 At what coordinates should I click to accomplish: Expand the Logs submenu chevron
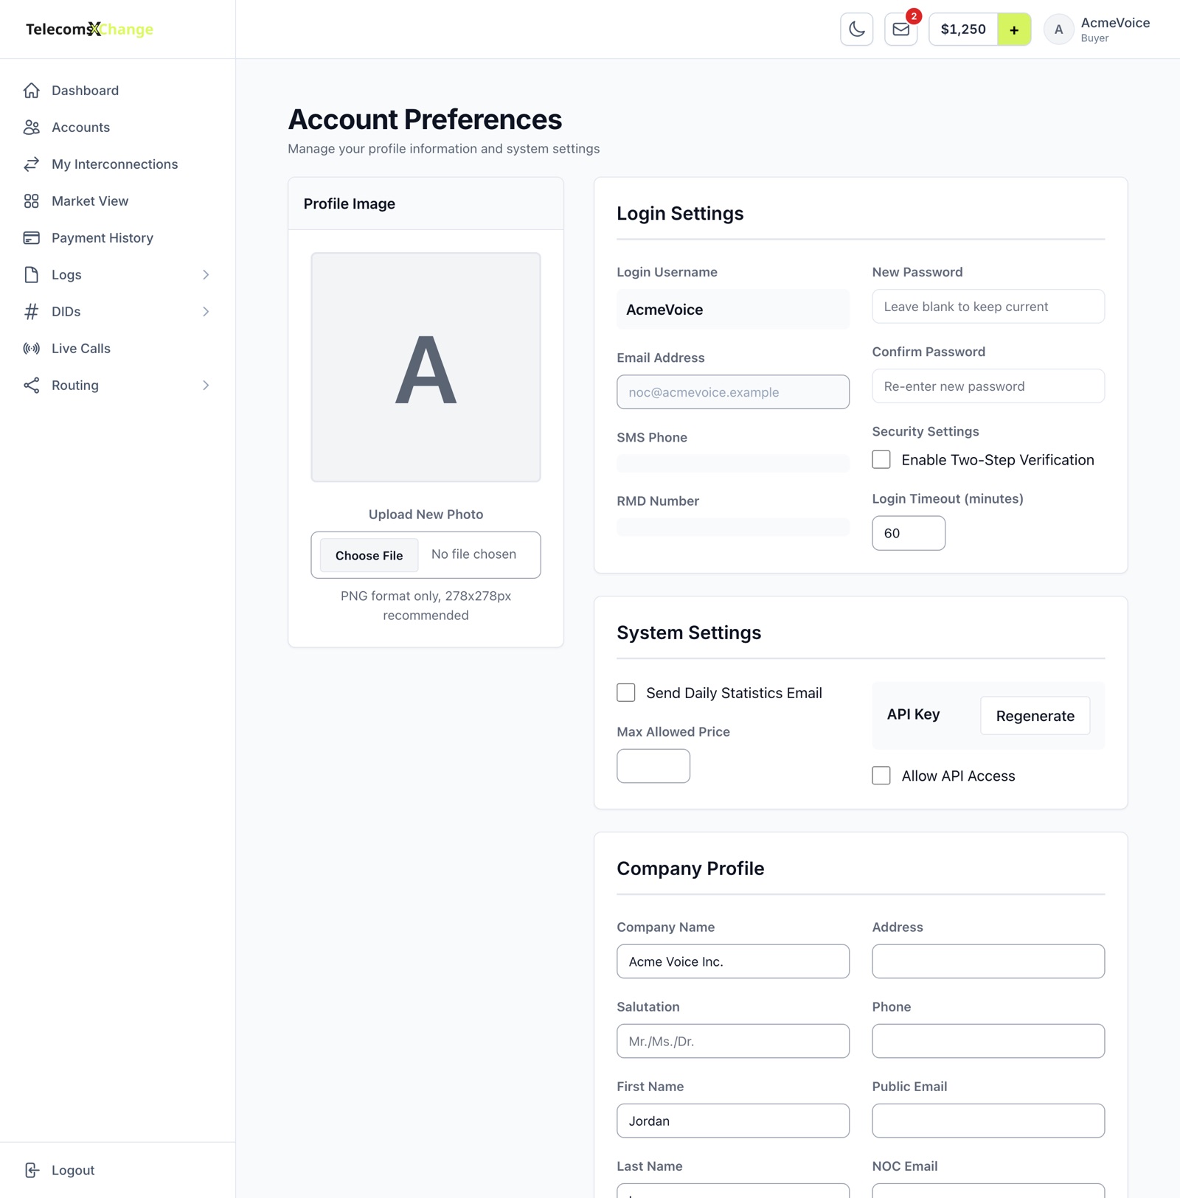tap(206, 275)
